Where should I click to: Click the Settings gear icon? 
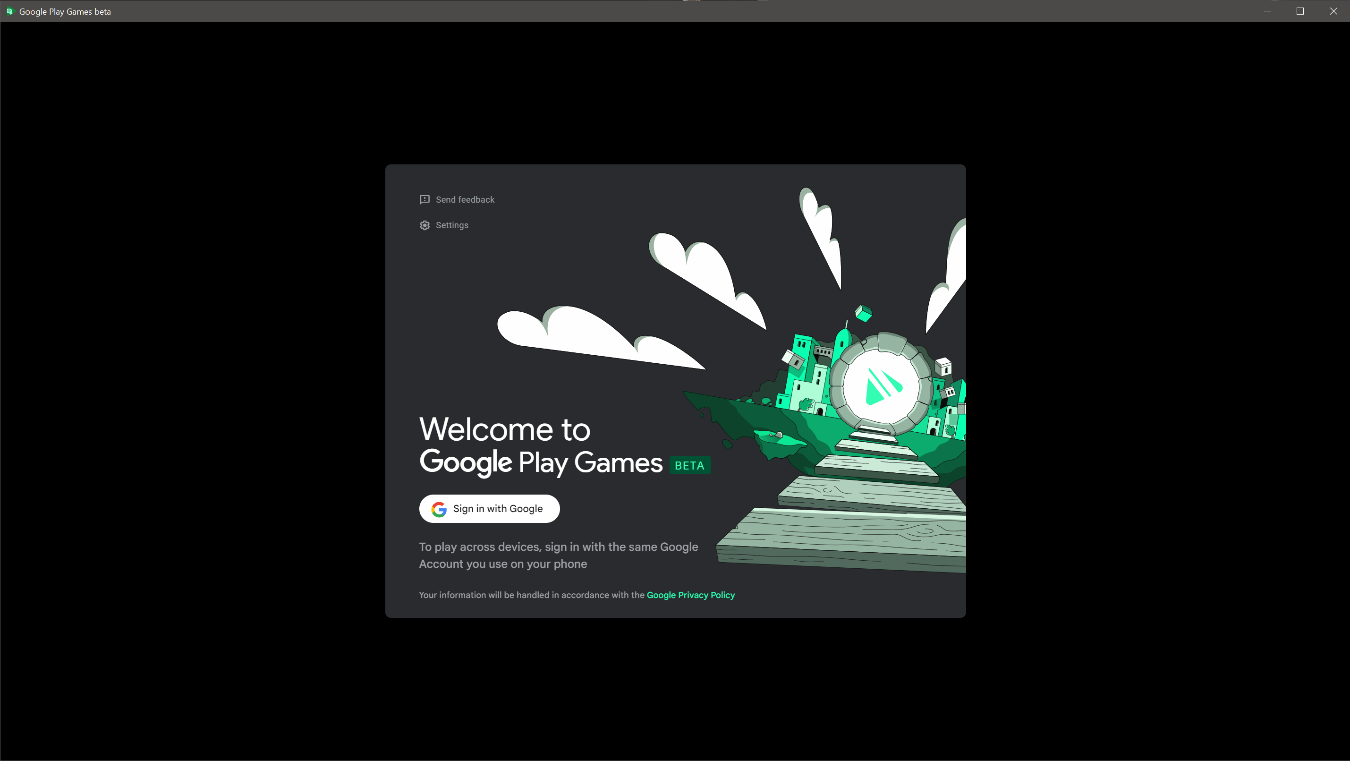click(x=425, y=225)
